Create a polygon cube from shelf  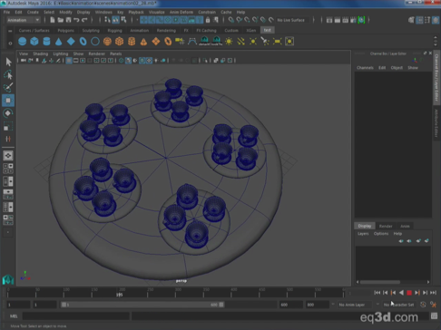point(34,42)
